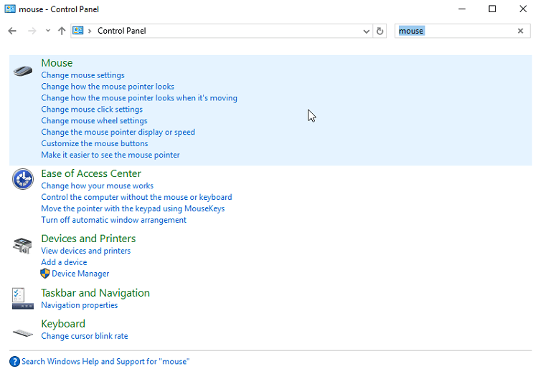Open Ease of Access Center heading
538x389 pixels.
point(91,173)
